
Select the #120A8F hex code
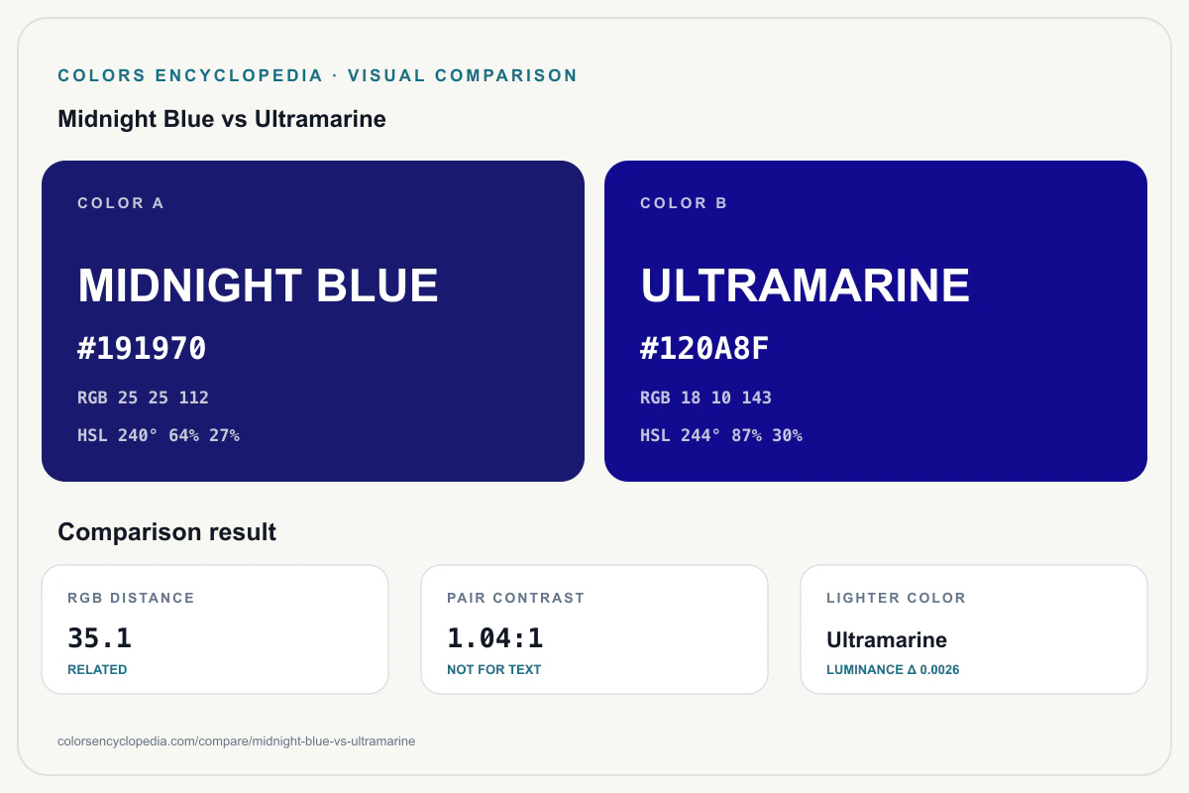click(x=704, y=349)
